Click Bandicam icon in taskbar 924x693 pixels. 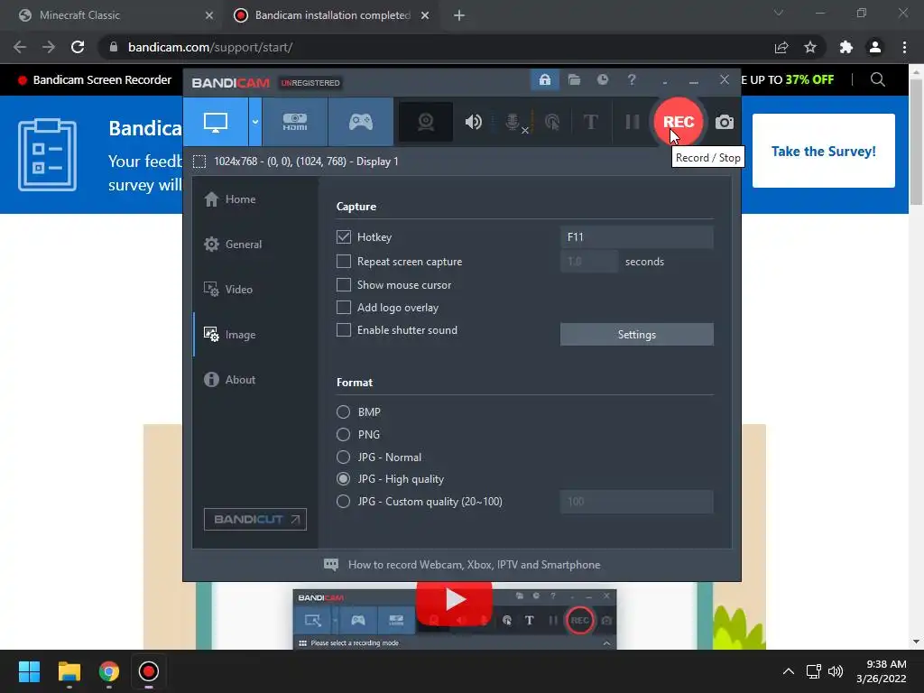click(x=149, y=671)
